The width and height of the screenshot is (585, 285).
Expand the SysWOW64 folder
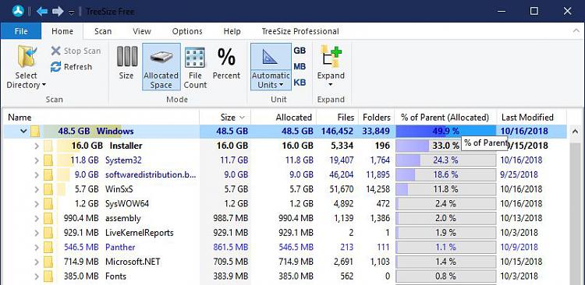tap(36, 204)
